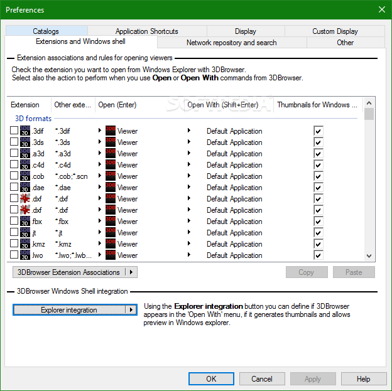Click the 3D file icon for .a3d
Screen dimensions: 392x391
[25, 153]
